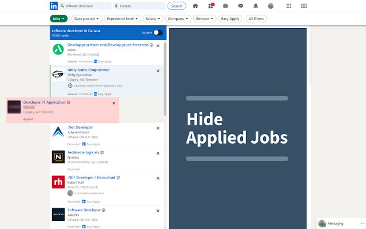Toggle the Set alert switch

pos(157,32)
